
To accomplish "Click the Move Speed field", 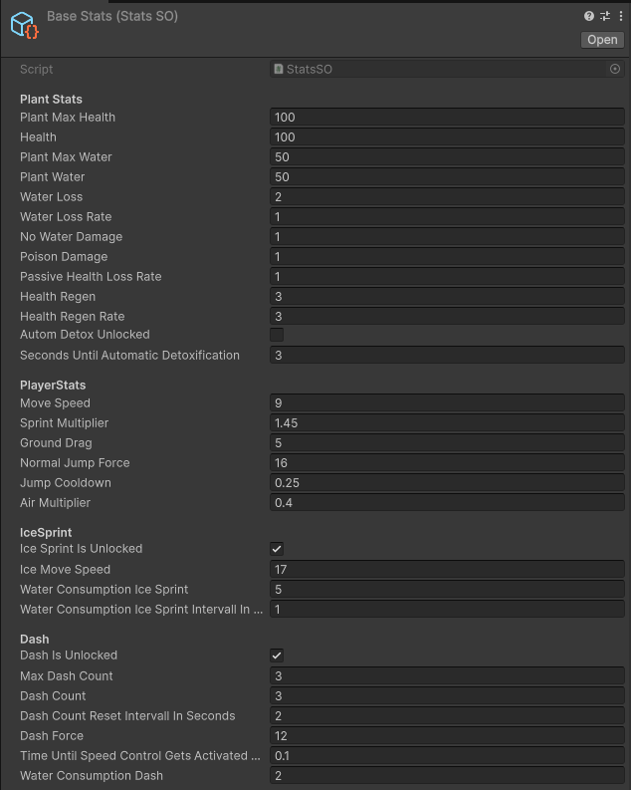I will click(x=446, y=403).
